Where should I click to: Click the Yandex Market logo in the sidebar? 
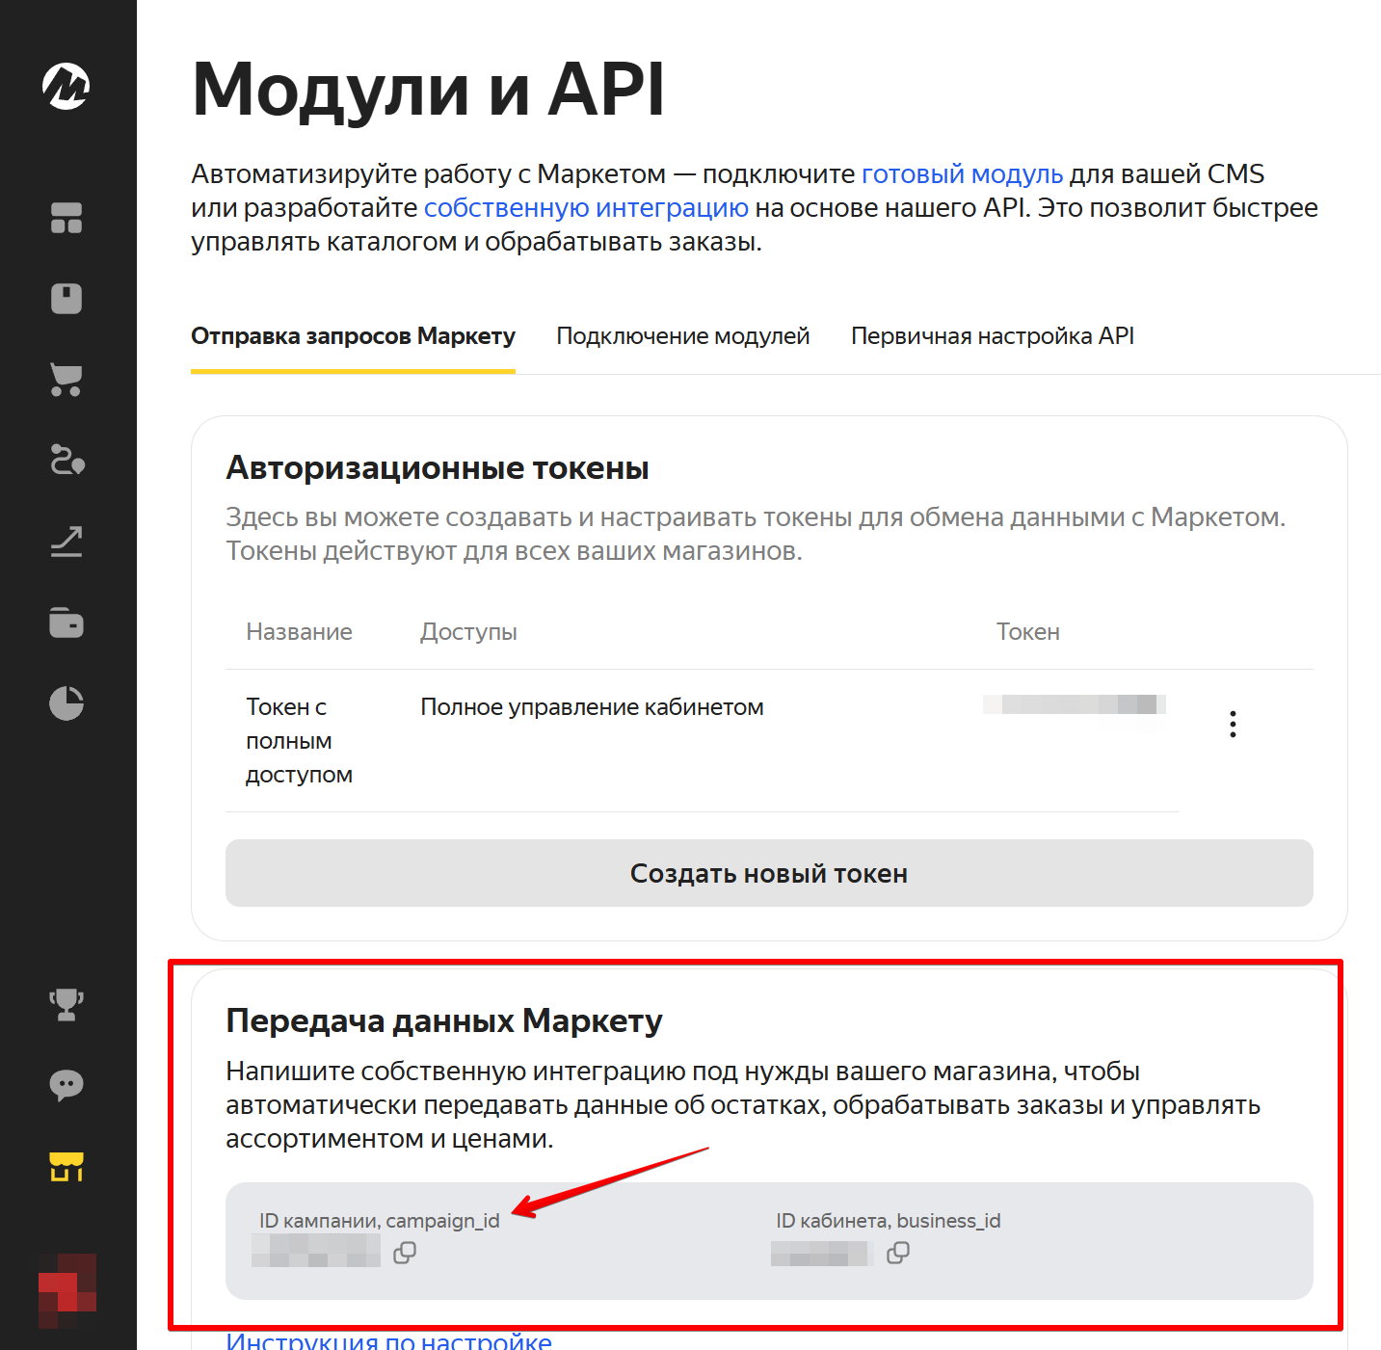coord(66,86)
